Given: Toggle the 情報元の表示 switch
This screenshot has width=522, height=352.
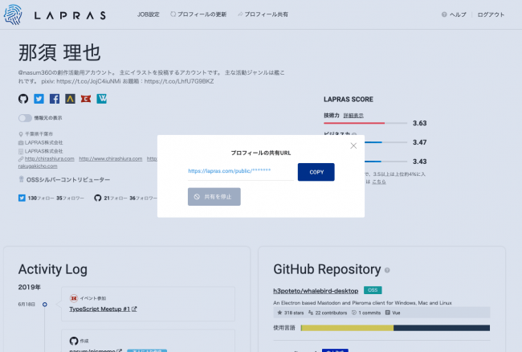Looking at the screenshot, I should 25,118.
